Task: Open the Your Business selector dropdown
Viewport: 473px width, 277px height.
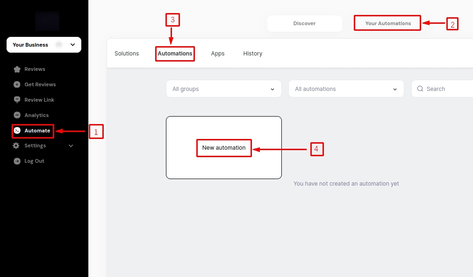Action: 72,45
